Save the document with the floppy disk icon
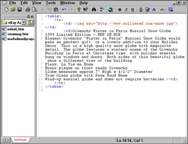This screenshot has height=144, width=188. click(x=19, y=9)
